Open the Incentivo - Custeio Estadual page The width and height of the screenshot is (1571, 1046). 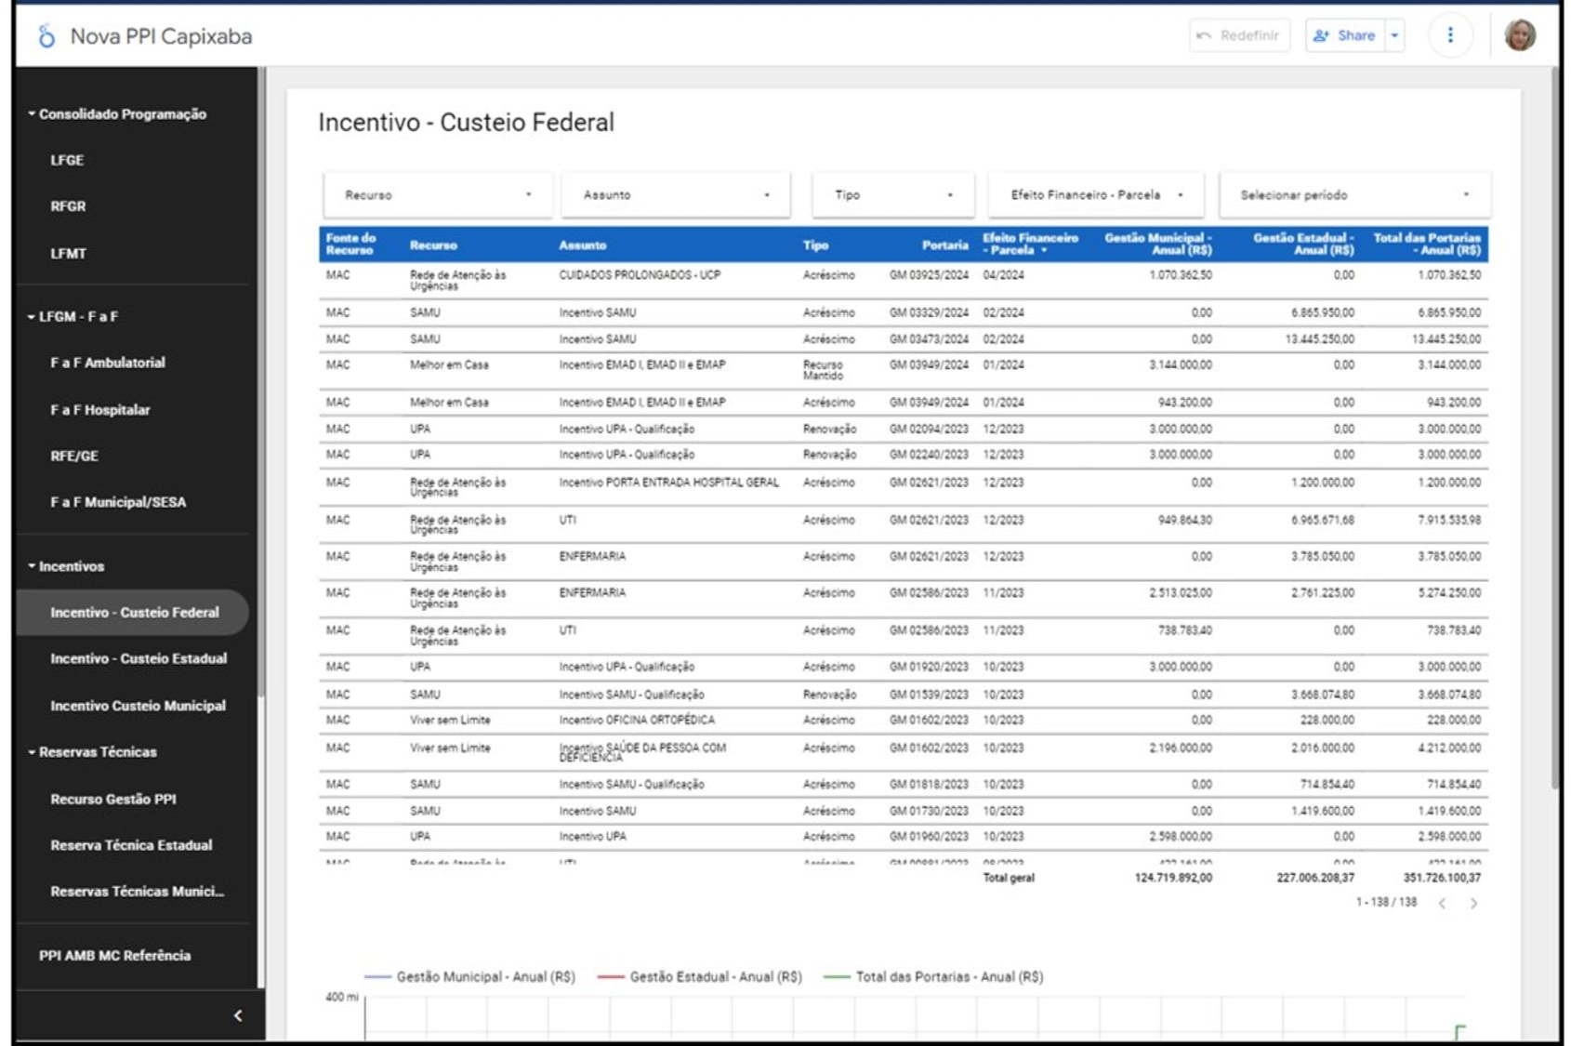tap(139, 658)
